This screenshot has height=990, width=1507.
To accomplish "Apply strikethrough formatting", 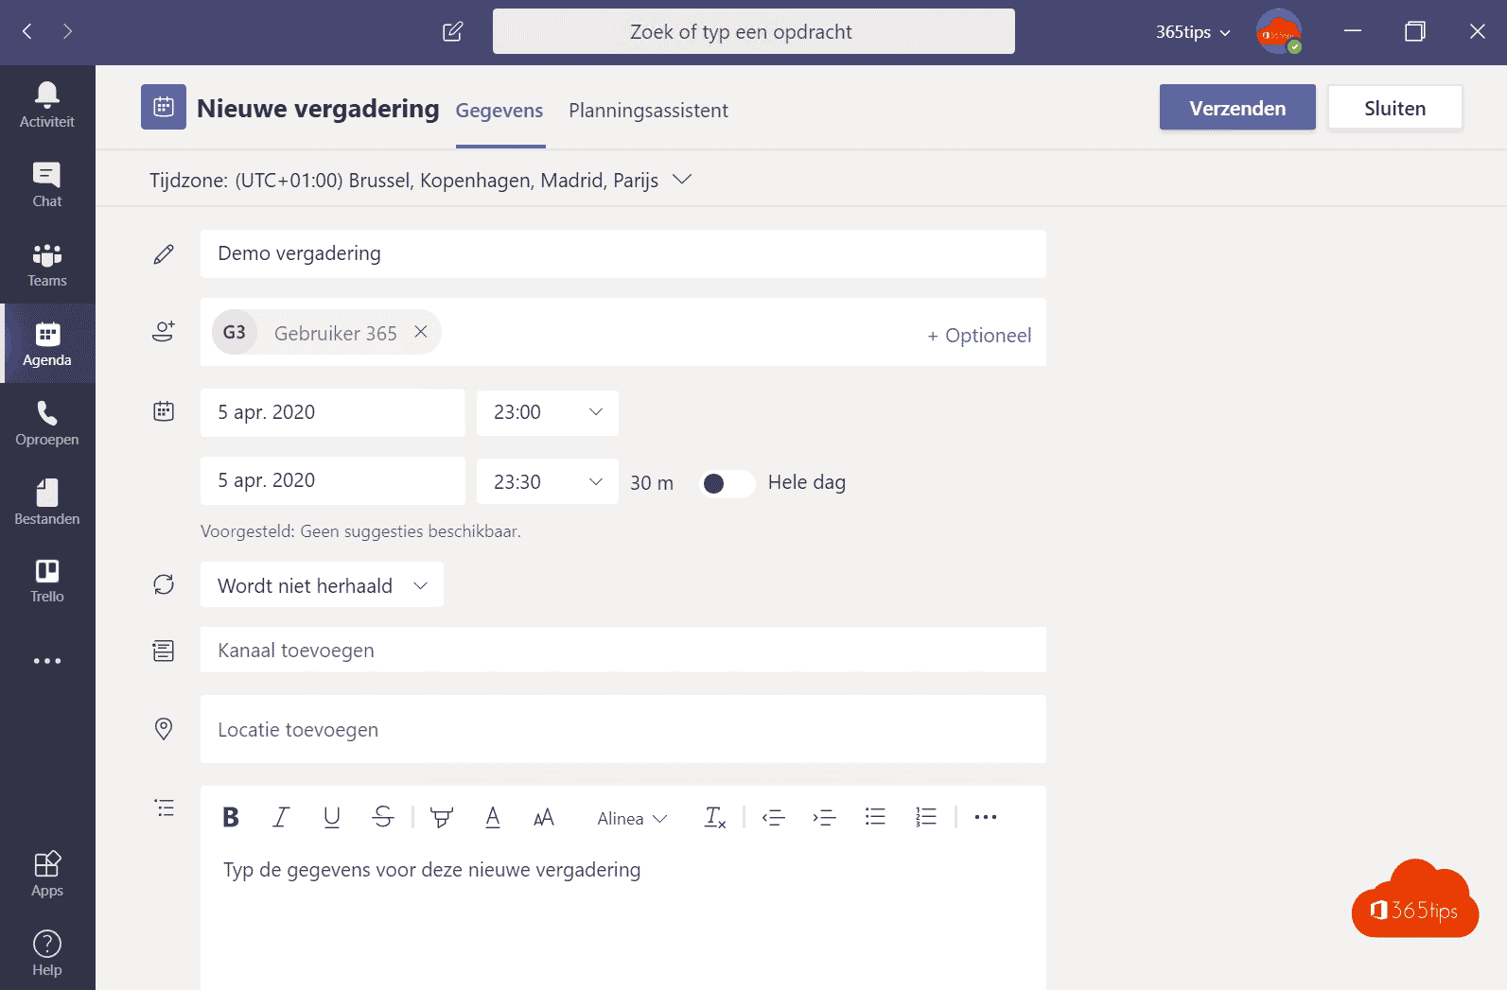I will [x=382, y=817].
